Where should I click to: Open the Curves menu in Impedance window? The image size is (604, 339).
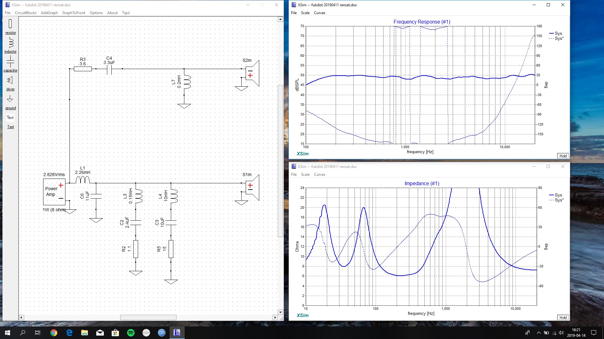tap(319, 174)
